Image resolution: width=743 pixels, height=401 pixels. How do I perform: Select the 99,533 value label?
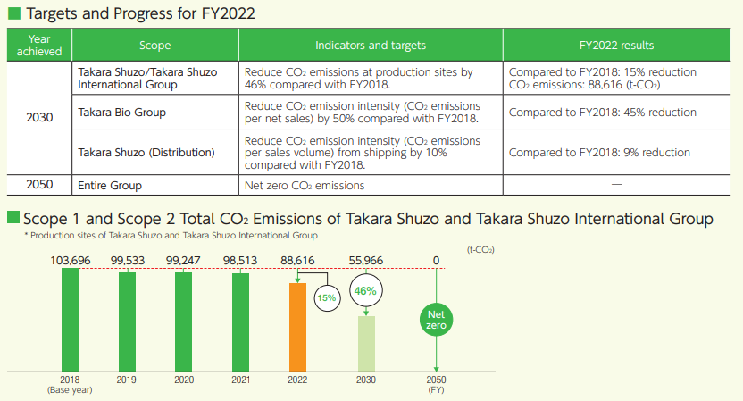pyautogui.click(x=128, y=261)
